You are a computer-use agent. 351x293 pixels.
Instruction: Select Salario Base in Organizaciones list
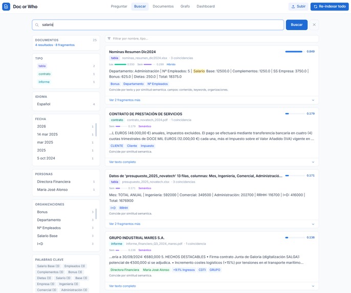coord(65,236)
